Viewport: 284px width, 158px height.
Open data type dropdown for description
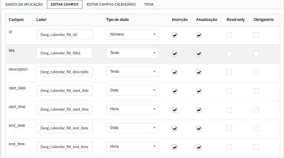tap(133, 72)
